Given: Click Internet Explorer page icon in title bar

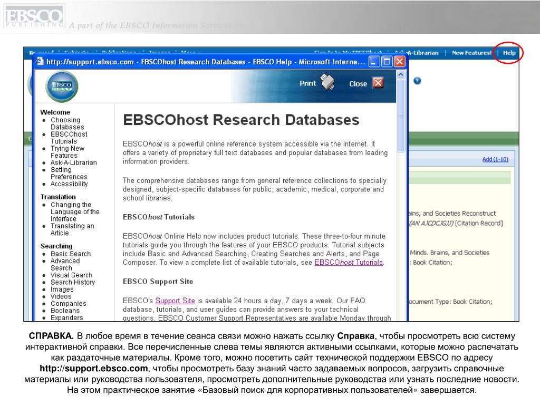Looking at the screenshot, I should coord(40,62).
